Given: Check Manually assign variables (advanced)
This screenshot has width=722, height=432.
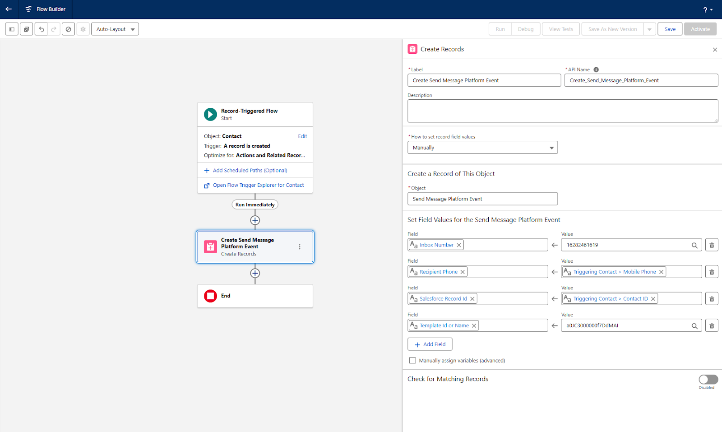Looking at the screenshot, I should [x=412, y=360].
